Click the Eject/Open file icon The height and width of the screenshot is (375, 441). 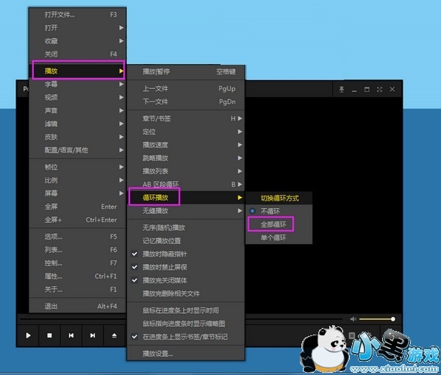[113, 335]
